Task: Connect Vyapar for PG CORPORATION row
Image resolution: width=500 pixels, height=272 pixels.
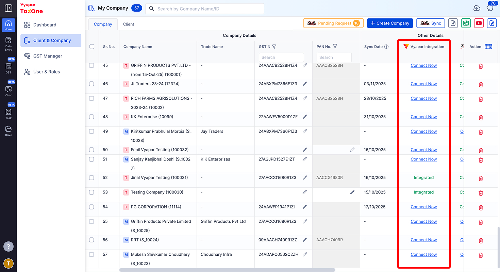Action: (424, 207)
